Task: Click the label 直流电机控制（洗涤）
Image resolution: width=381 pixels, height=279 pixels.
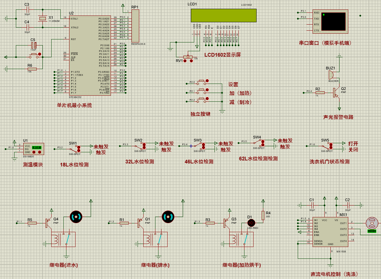Action: click(334, 274)
